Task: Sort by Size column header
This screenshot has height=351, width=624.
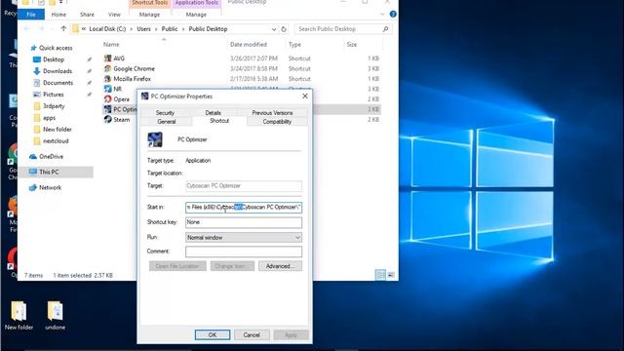Action: point(352,45)
